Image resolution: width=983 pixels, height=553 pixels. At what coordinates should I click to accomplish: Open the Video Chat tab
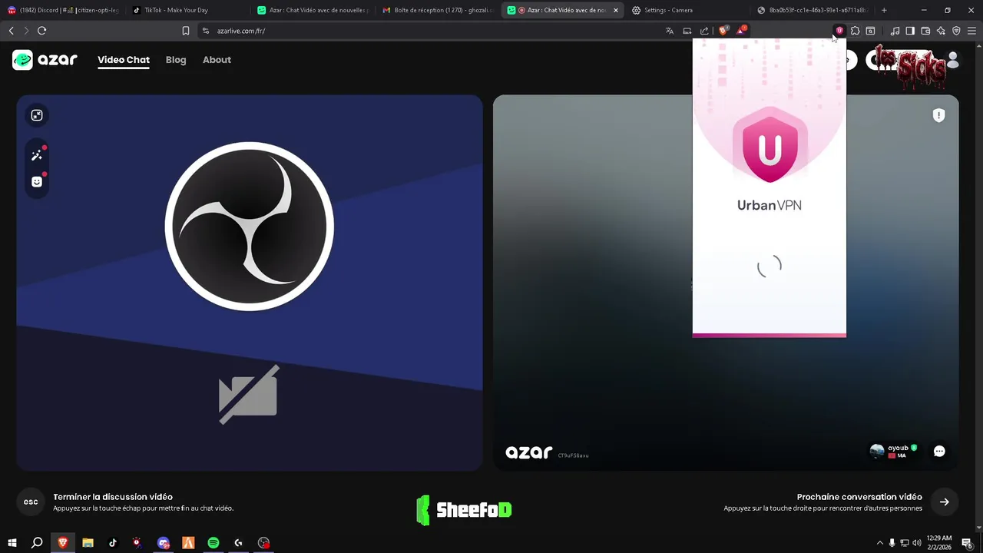click(x=124, y=60)
